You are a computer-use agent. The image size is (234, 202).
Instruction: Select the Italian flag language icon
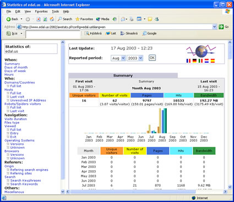click(x=200, y=61)
